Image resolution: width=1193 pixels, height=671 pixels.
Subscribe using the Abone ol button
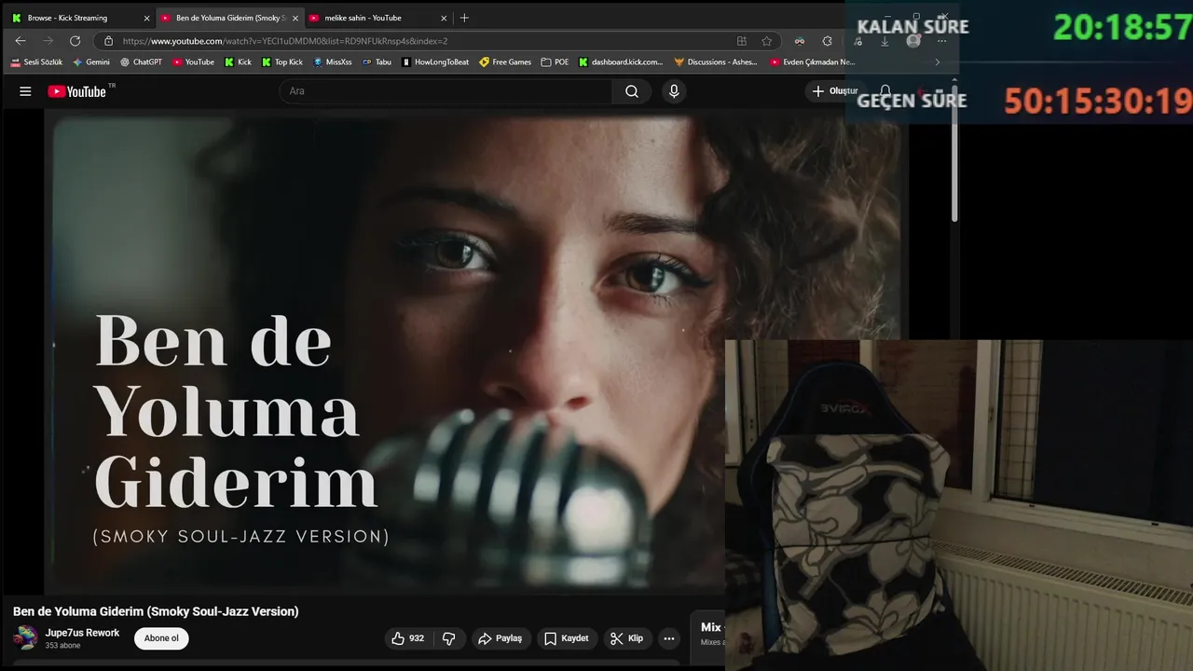coord(161,638)
